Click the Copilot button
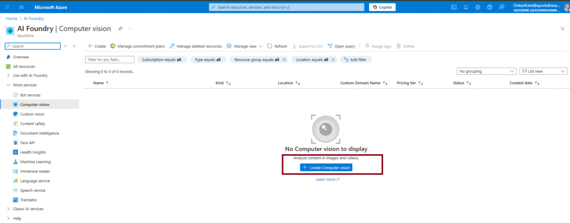The image size is (570, 223). pyautogui.click(x=382, y=7)
